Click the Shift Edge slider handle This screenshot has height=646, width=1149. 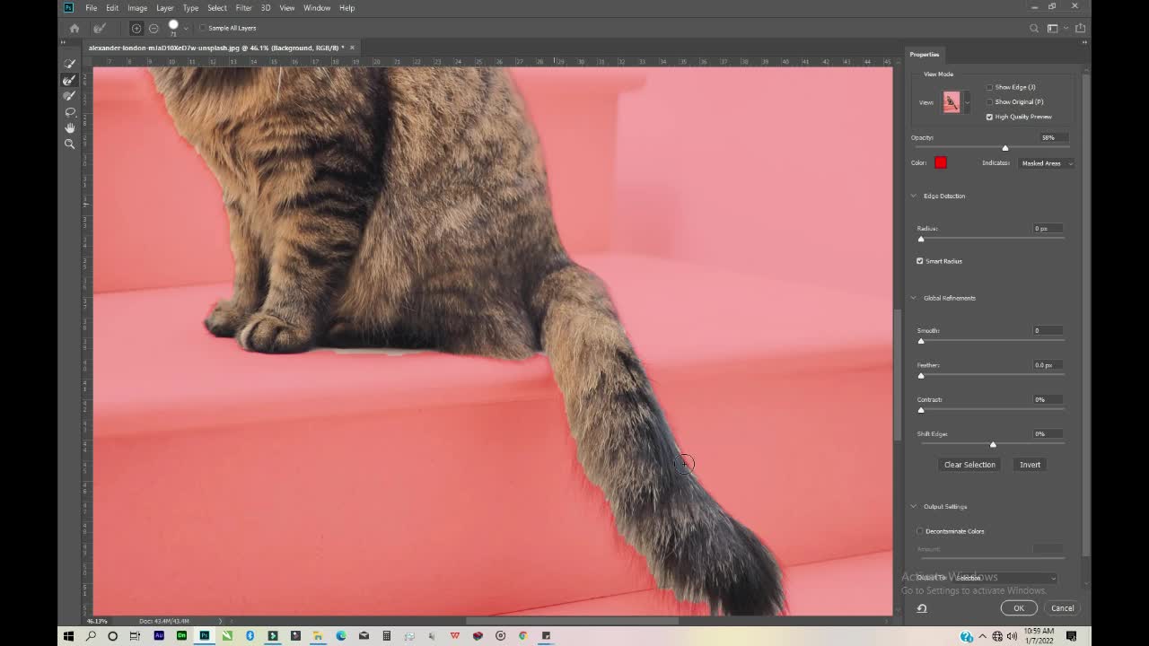click(993, 444)
